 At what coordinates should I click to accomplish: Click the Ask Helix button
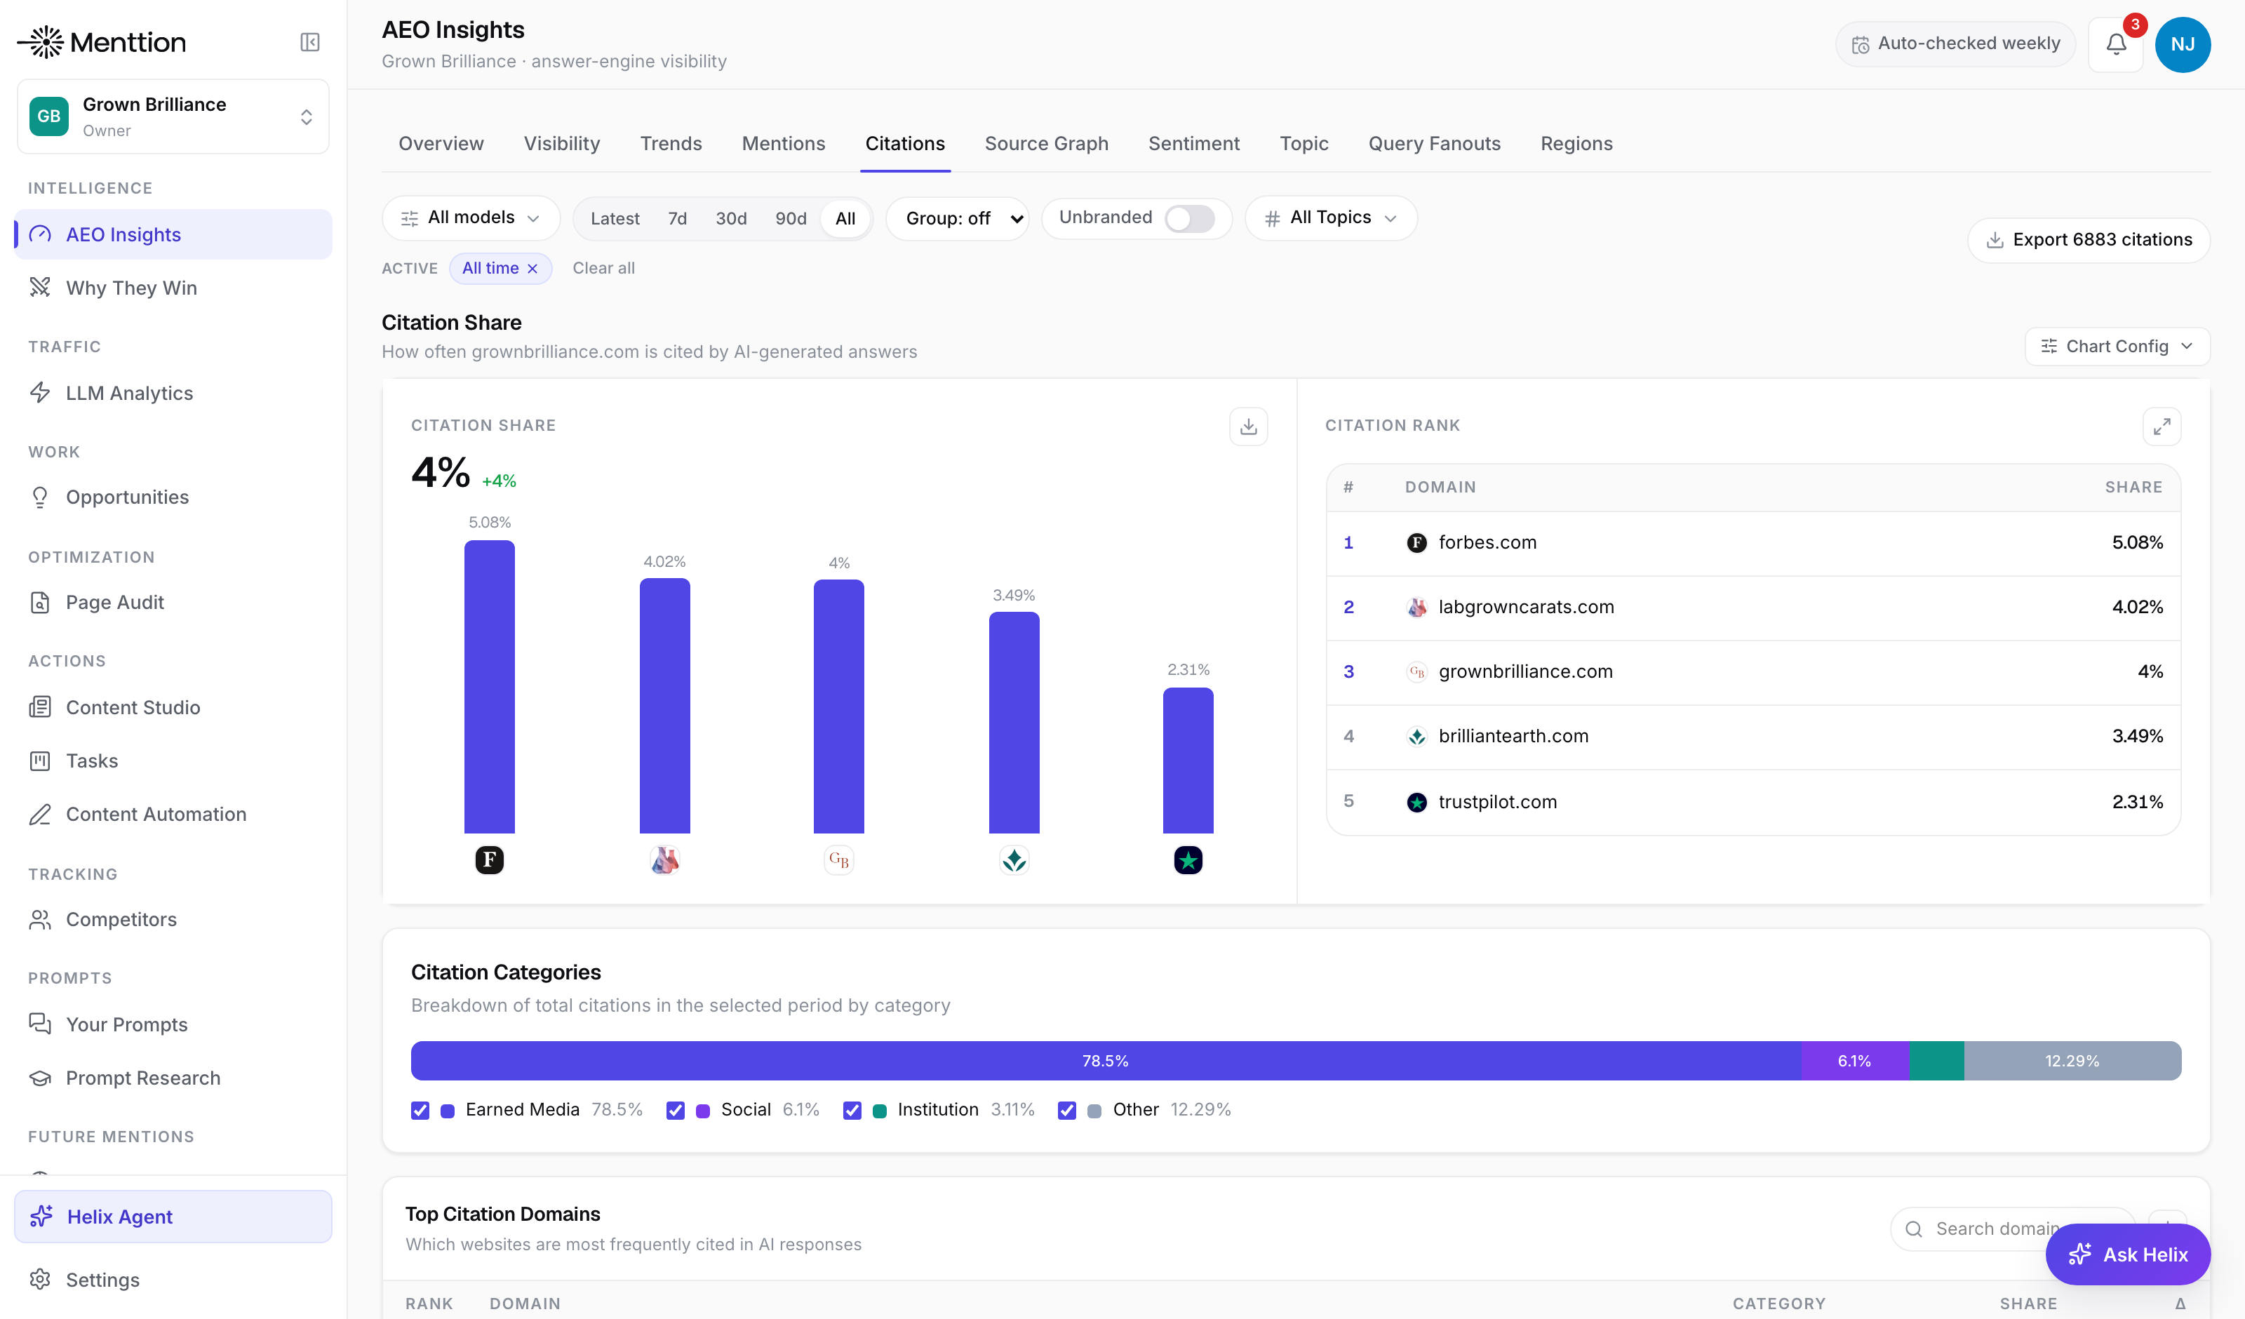(2127, 1255)
